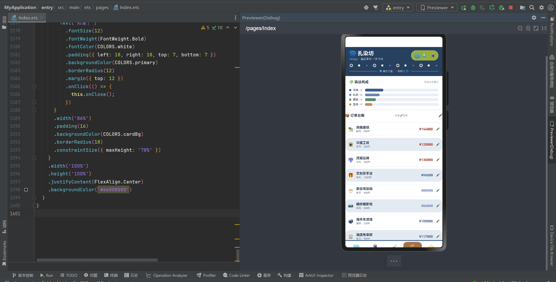Open the 预览器日志 previewer log window
This screenshot has width=556, height=282.
coord(354,275)
